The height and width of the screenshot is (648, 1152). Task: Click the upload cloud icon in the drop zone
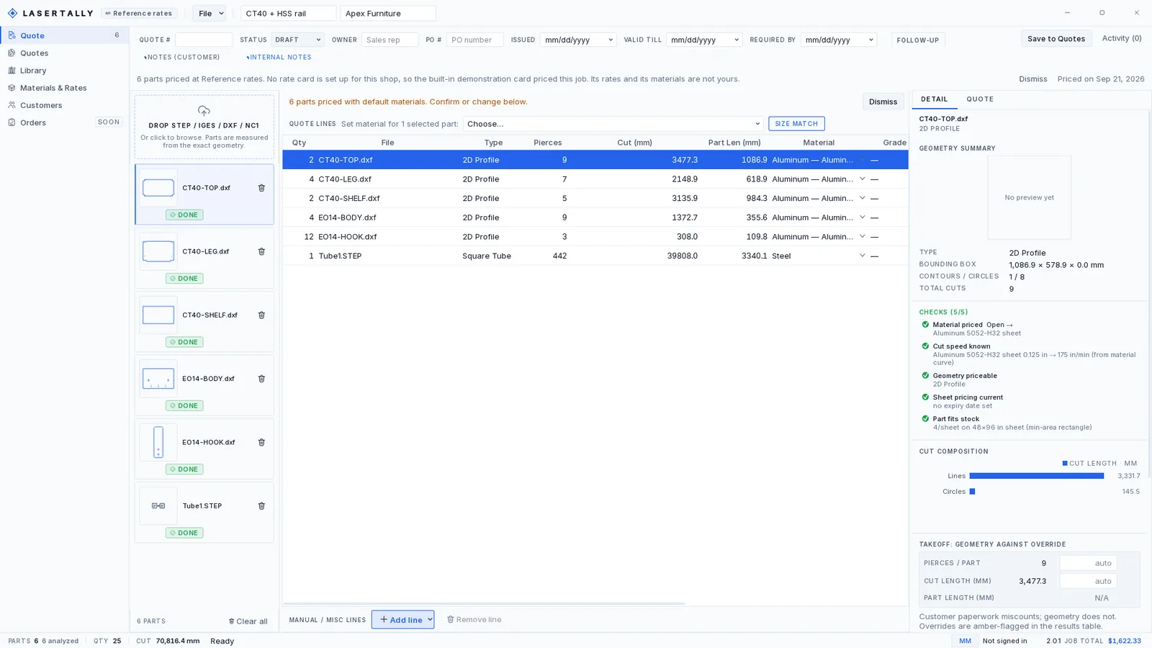[x=204, y=111]
